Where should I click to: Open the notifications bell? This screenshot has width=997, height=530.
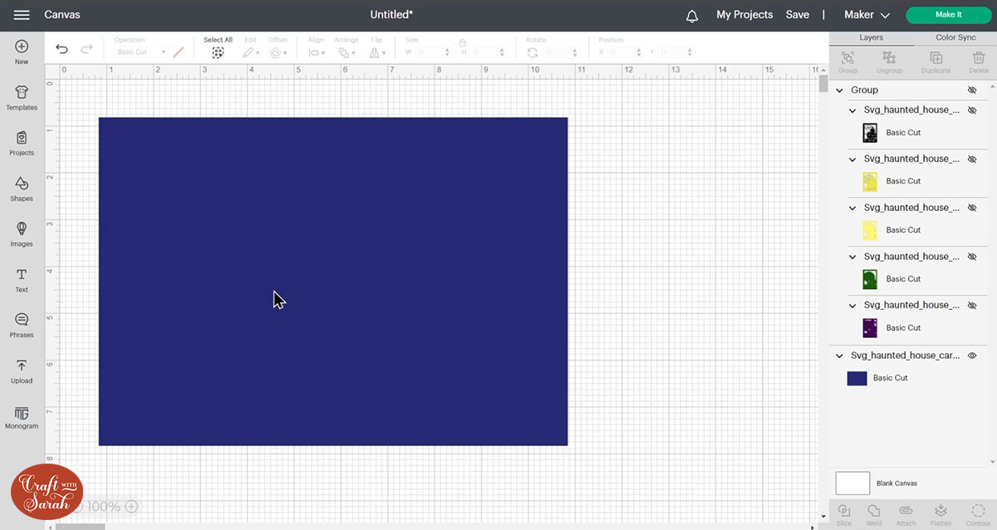[x=692, y=15]
